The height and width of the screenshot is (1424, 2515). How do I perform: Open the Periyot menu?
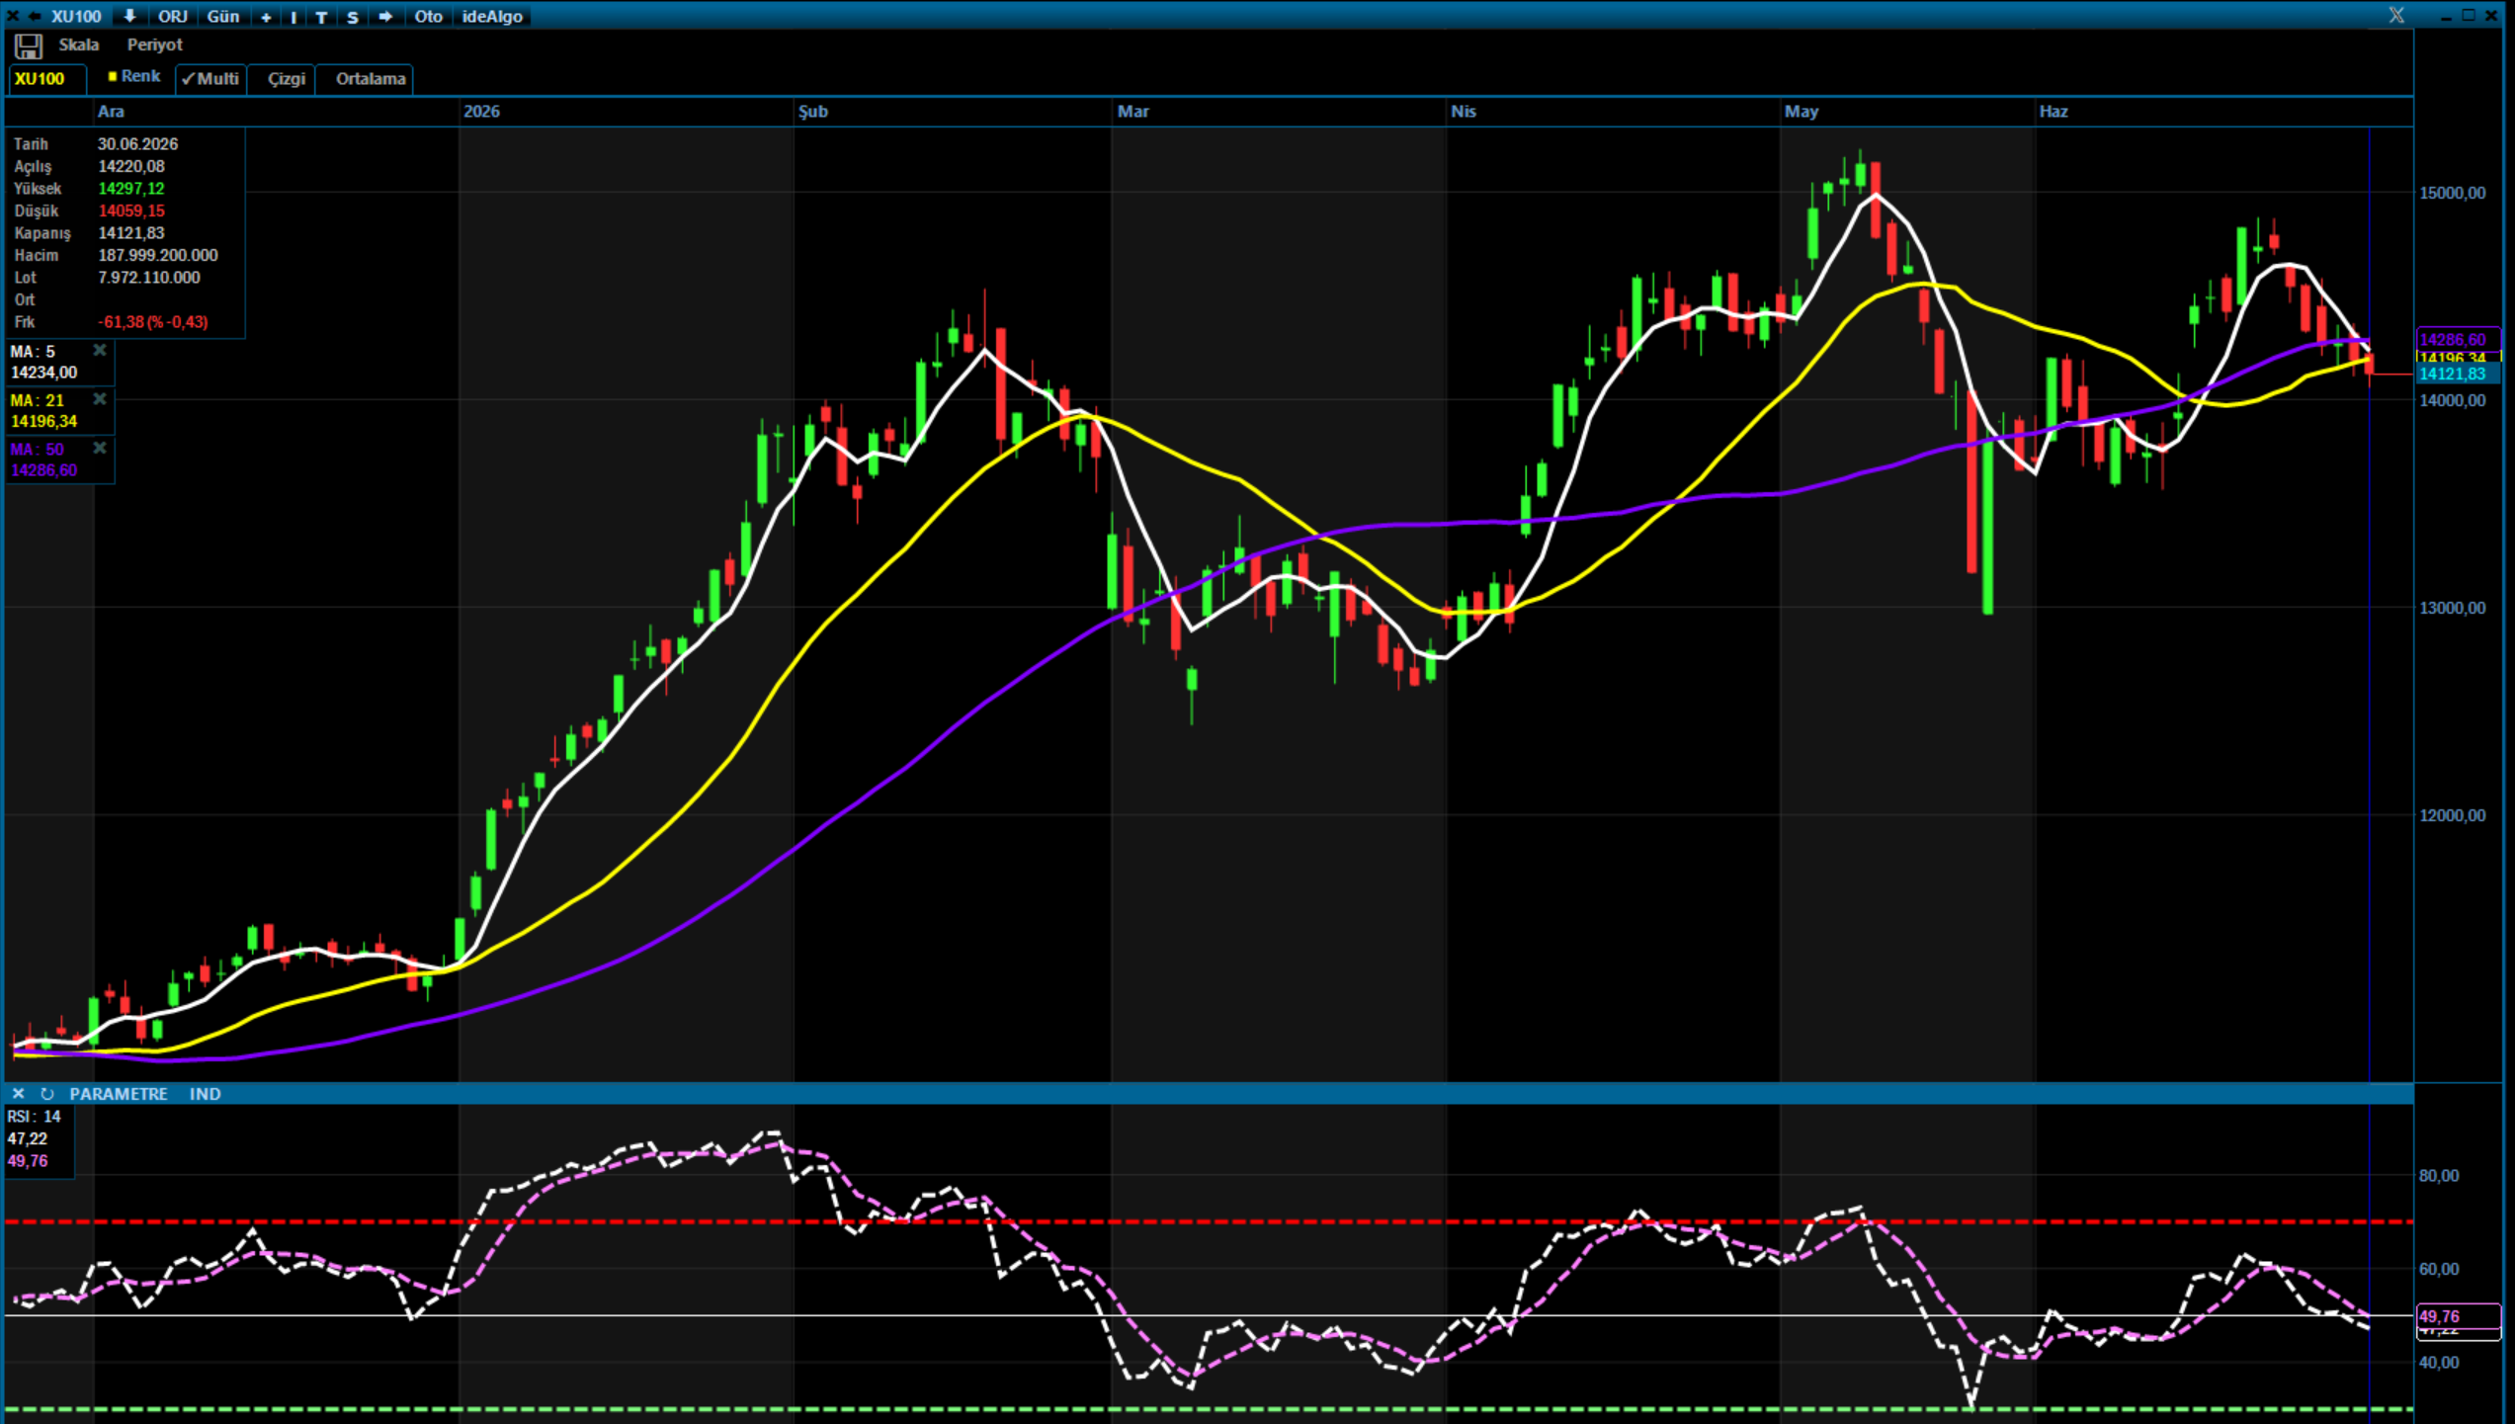click(x=155, y=44)
